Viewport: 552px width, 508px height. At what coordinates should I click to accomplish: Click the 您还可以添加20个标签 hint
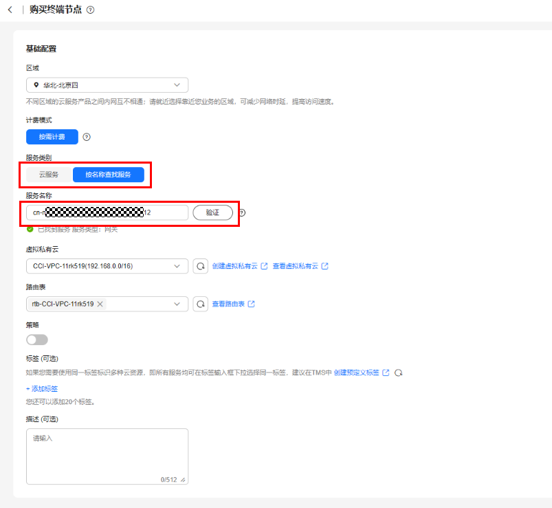point(60,402)
